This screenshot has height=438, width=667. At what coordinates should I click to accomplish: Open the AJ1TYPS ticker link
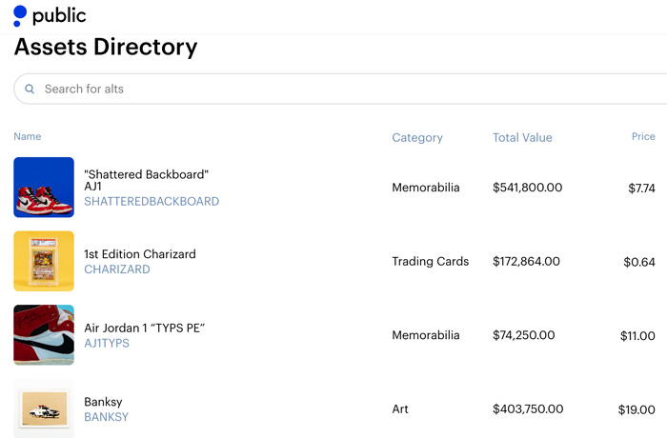107,343
